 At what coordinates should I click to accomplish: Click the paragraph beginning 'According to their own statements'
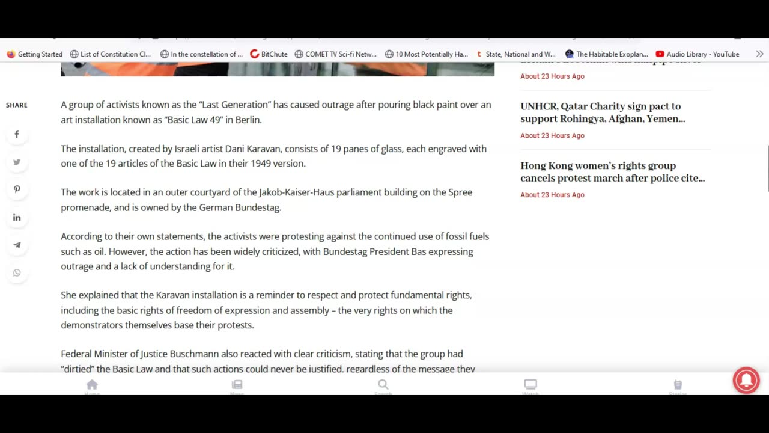point(275,251)
